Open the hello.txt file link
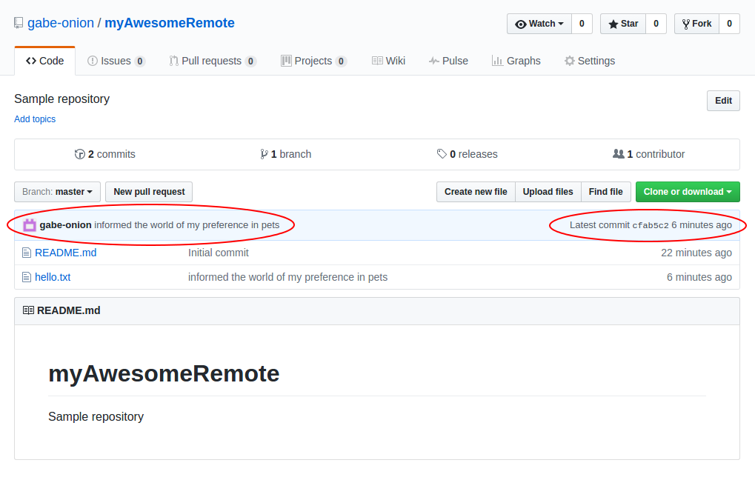Image resolution: width=755 pixels, height=480 pixels. (53, 277)
